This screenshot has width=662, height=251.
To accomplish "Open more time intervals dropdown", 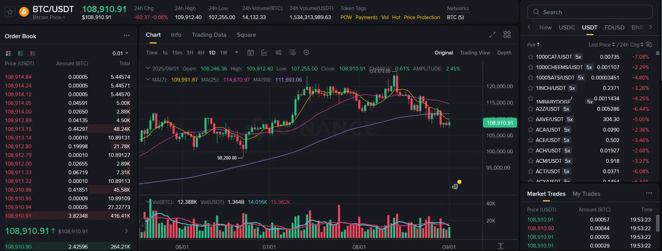I will coord(237,52).
